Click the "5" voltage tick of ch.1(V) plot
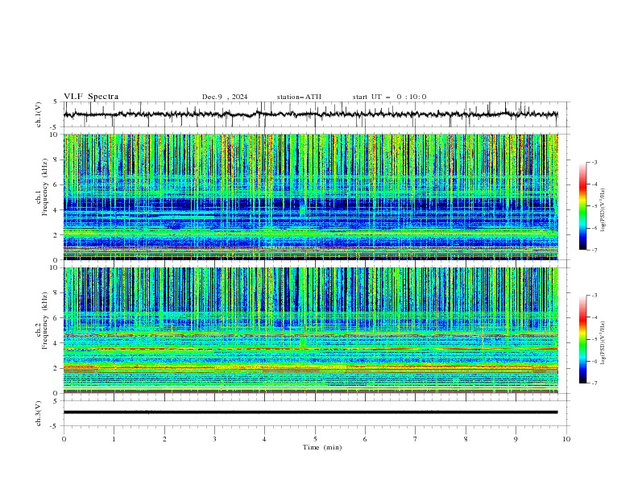The image size is (638, 493). click(55, 101)
